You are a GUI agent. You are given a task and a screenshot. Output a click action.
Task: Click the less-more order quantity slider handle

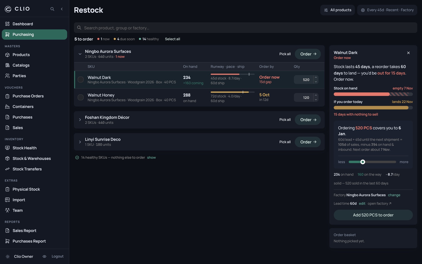(x=363, y=162)
